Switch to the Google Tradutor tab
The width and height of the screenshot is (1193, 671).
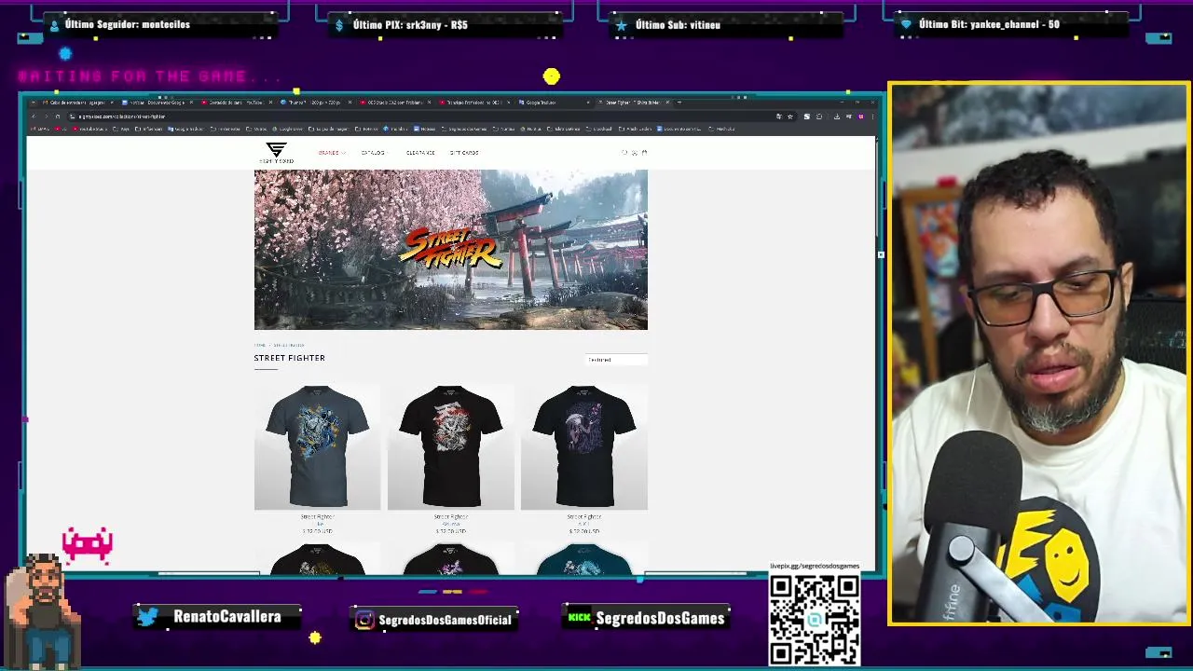click(555, 103)
